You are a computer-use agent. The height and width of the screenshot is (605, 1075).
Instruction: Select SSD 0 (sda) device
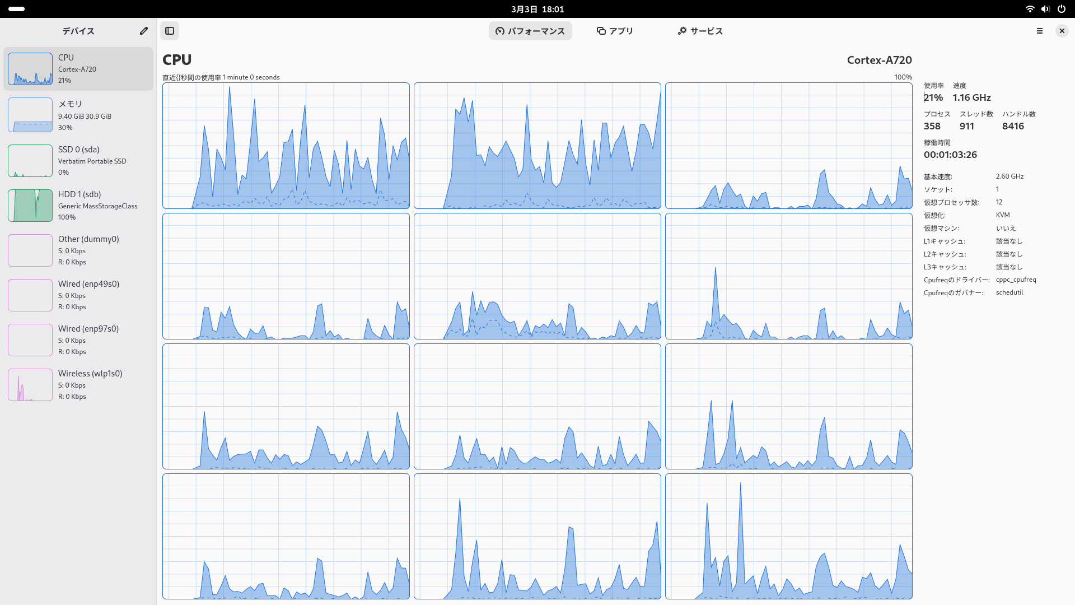(x=78, y=160)
